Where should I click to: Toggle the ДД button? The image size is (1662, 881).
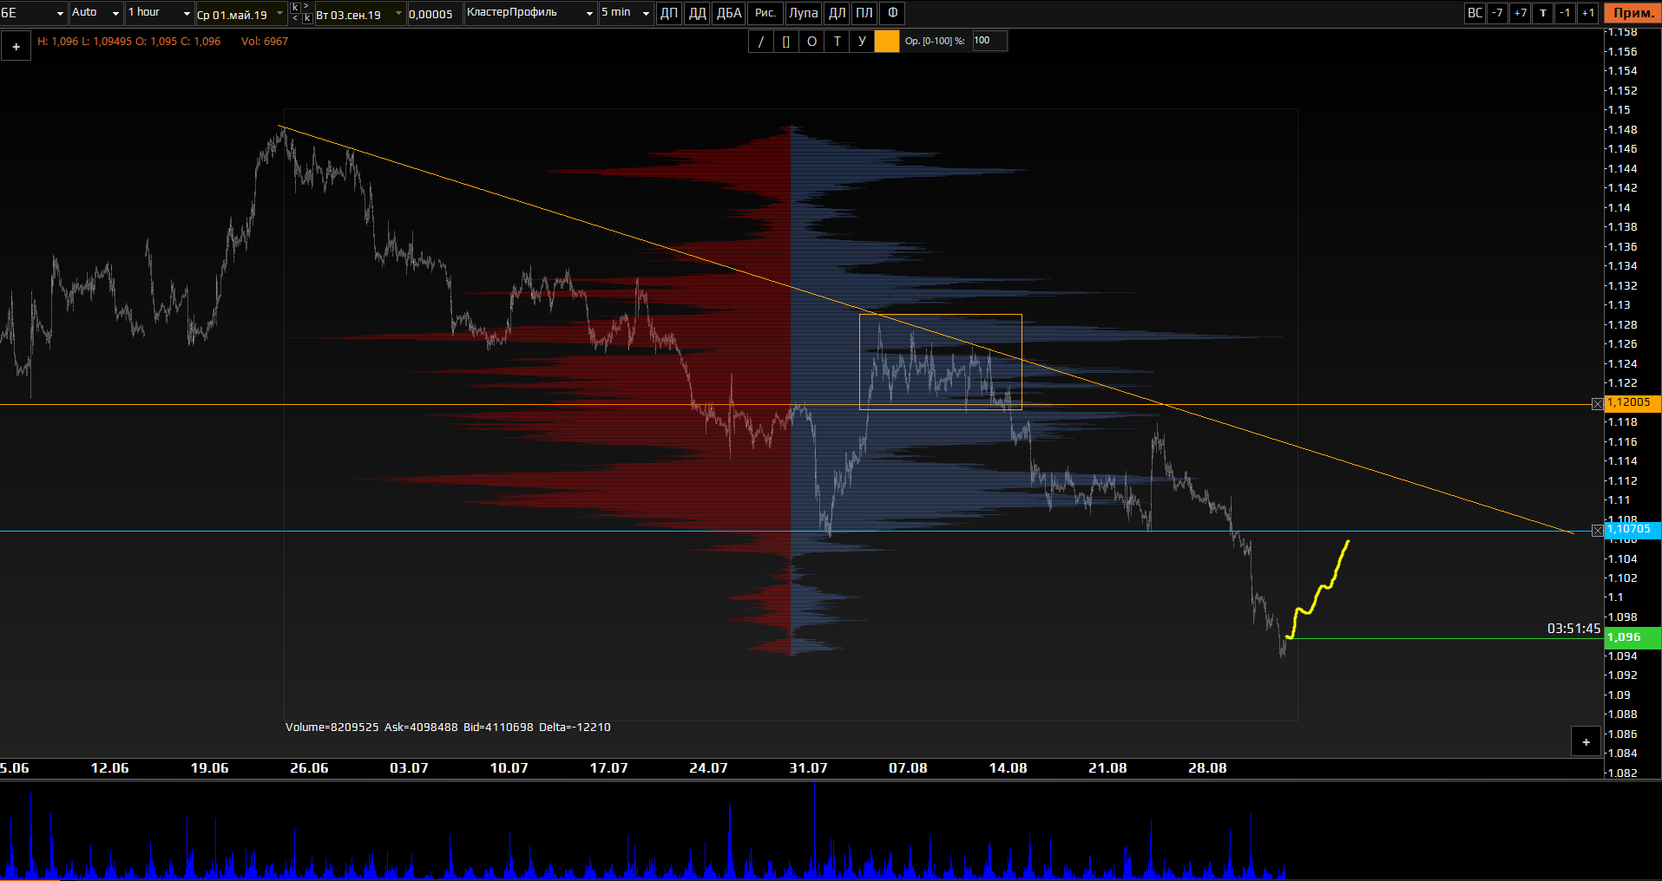pyautogui.click(x=697, y=13)
